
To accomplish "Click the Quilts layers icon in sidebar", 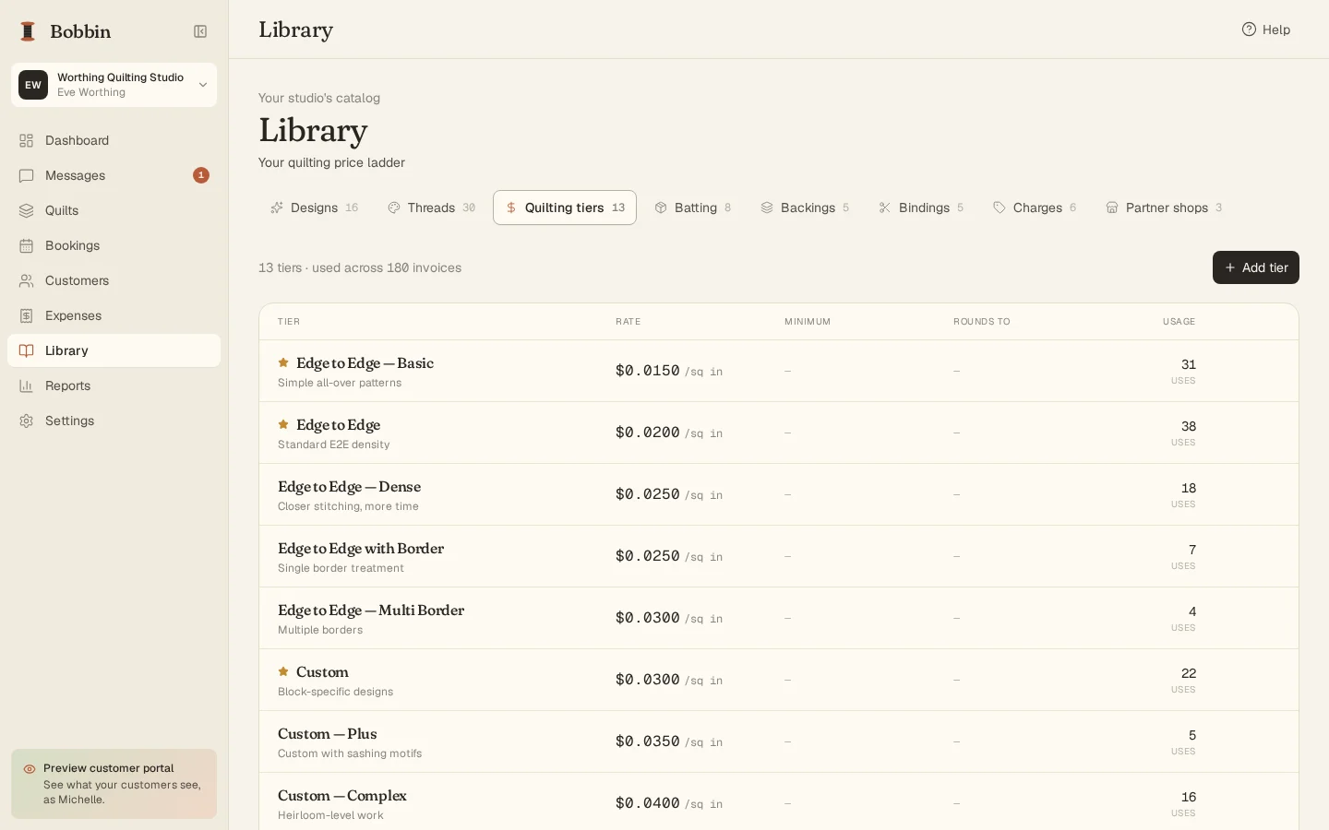I will [x=27, y=210].
